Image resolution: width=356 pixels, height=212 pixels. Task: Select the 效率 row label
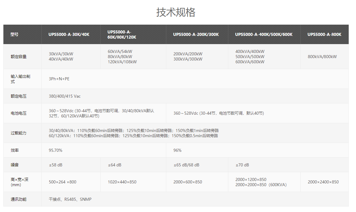click(15, 150)
